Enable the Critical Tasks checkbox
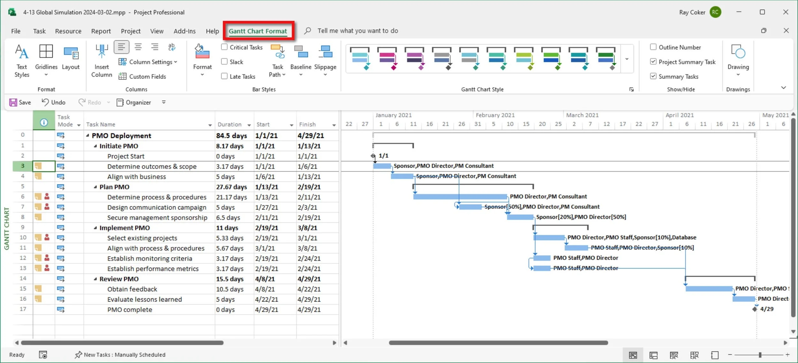 pos(224,47)
